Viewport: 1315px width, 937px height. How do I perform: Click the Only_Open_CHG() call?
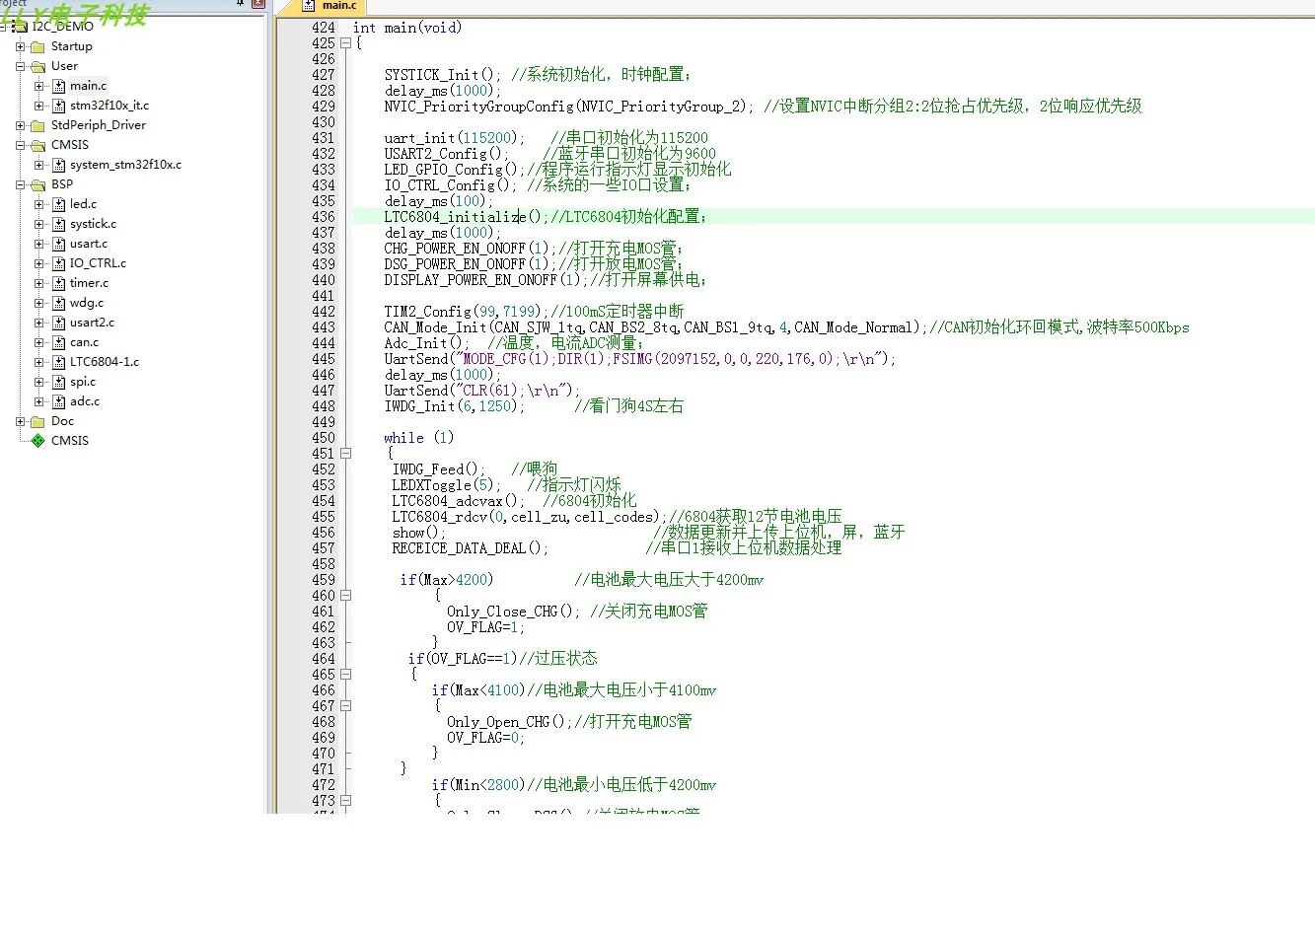[x=509, y=722]
